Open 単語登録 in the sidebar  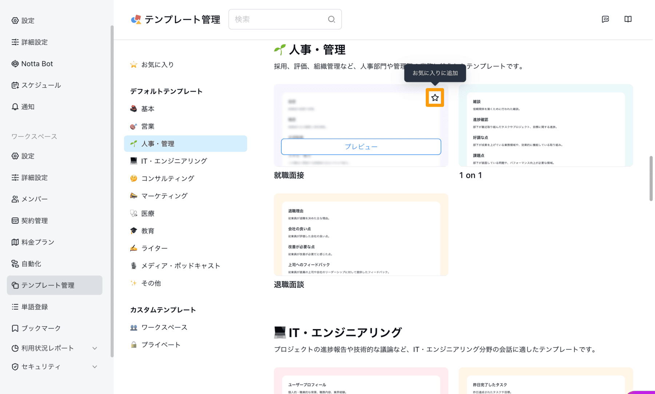pyautogui.click(x=55, y=307)
